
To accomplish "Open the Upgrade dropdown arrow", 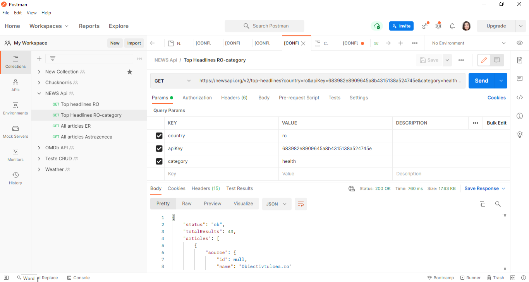I will (x=520, y=26).
